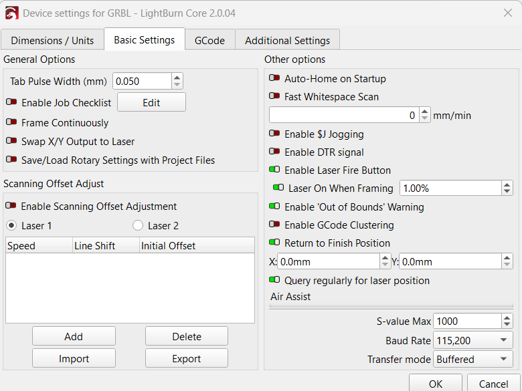Open the Dimensions / Units tab
522x391 pixels.
coord(52,41)
